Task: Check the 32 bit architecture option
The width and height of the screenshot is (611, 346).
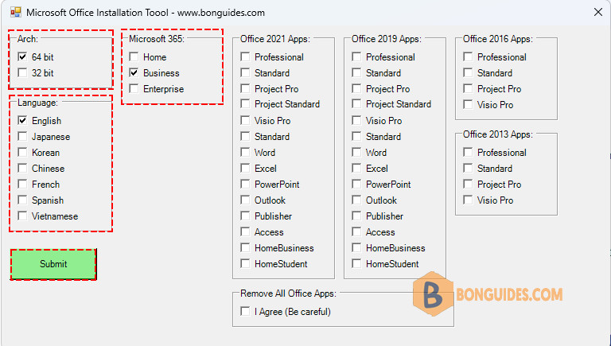Action: click(x=22, y=73)
